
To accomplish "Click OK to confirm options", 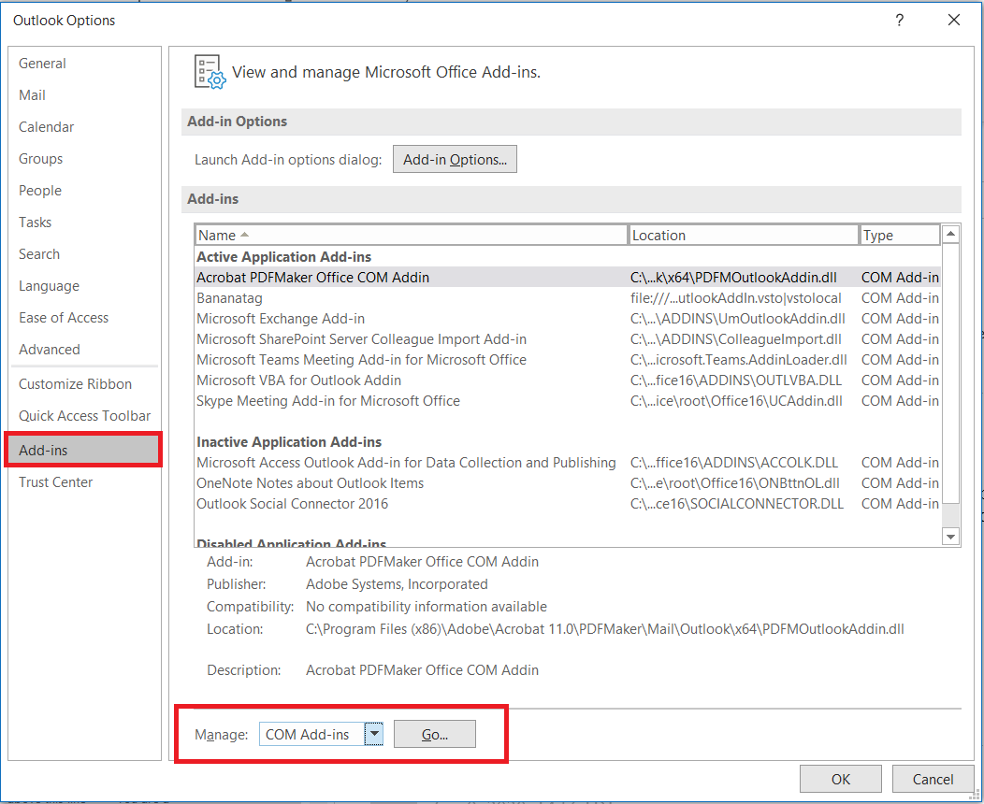I will click(x=841, y=779).
